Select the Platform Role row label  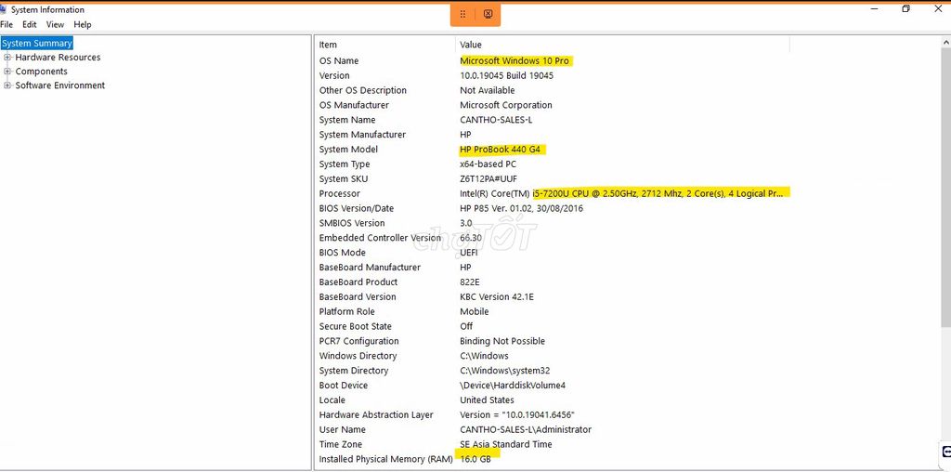(x=347, y=311)
